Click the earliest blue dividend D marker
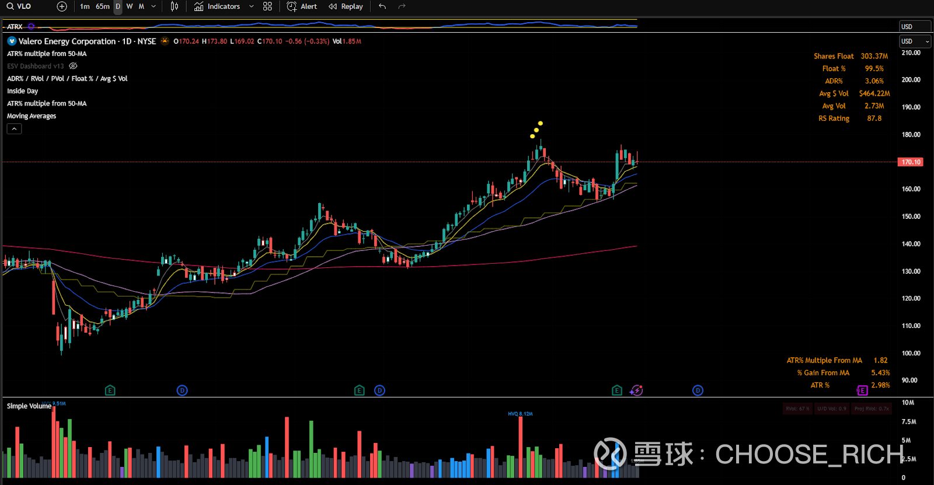 [x=182, y=390]
